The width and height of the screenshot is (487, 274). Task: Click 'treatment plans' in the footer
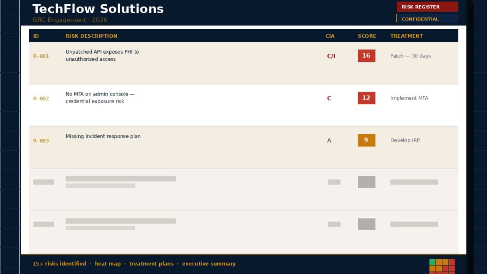tap(151, 264)
